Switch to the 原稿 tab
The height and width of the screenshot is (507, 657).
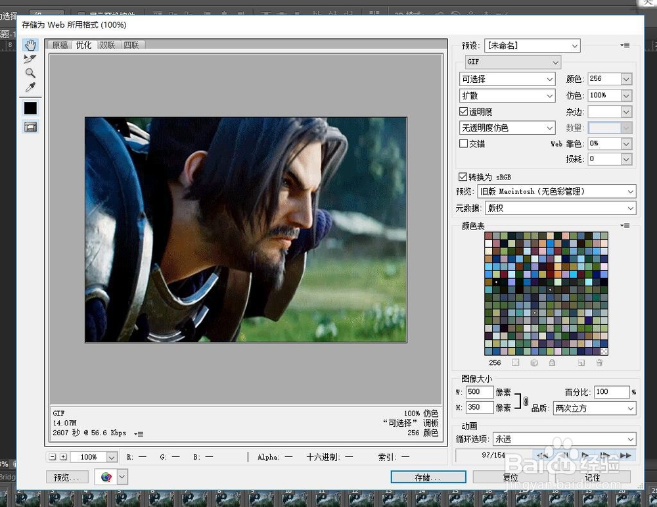pyautogui.click(x=60, y=45)
